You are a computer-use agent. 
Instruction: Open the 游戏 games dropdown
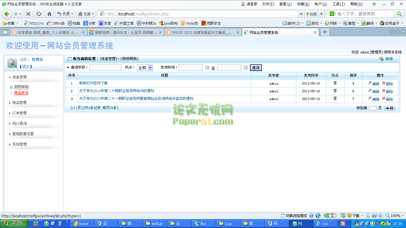314,23
